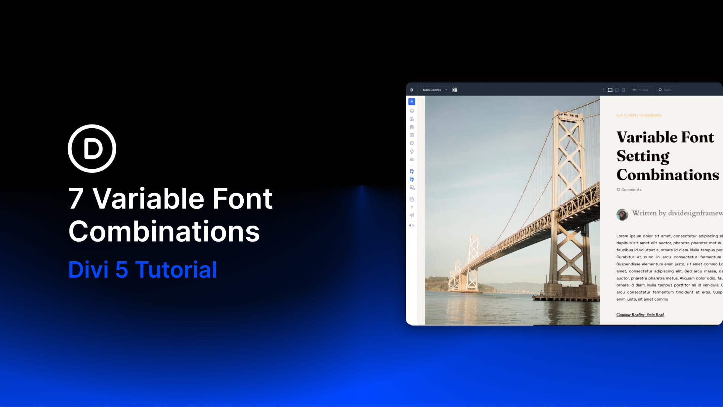Open the help question mark icon
The width and height of the screenshot is (723, 407).
coord(412,207)
